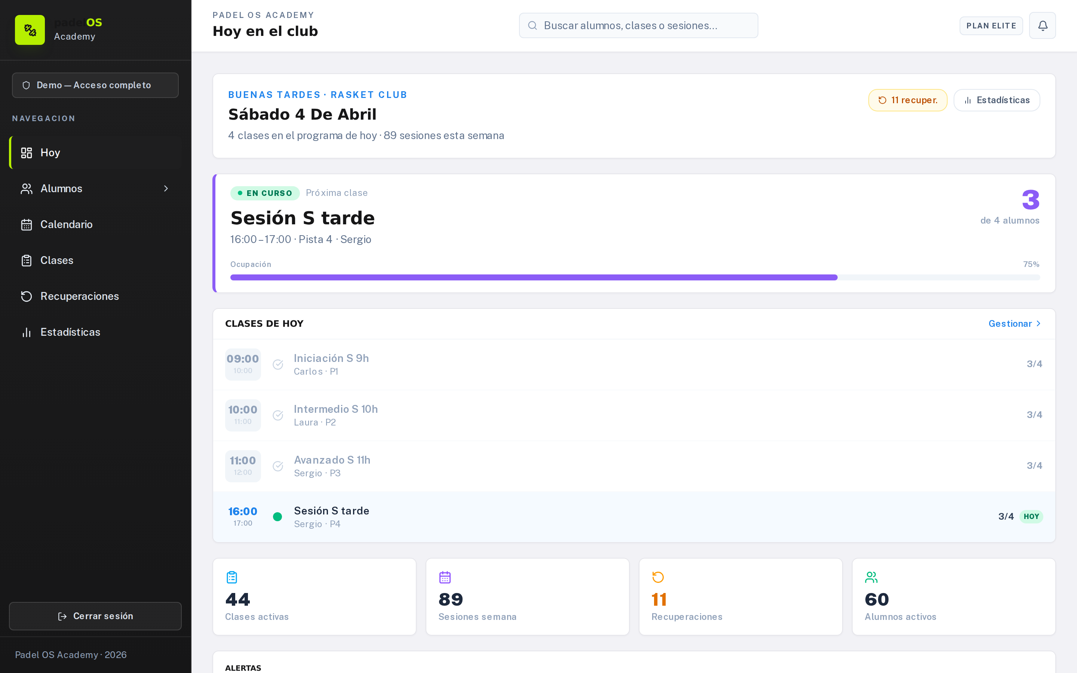Click the 11:00 time box
This screenshot has width=1077, height=673.
coord(243,466)
